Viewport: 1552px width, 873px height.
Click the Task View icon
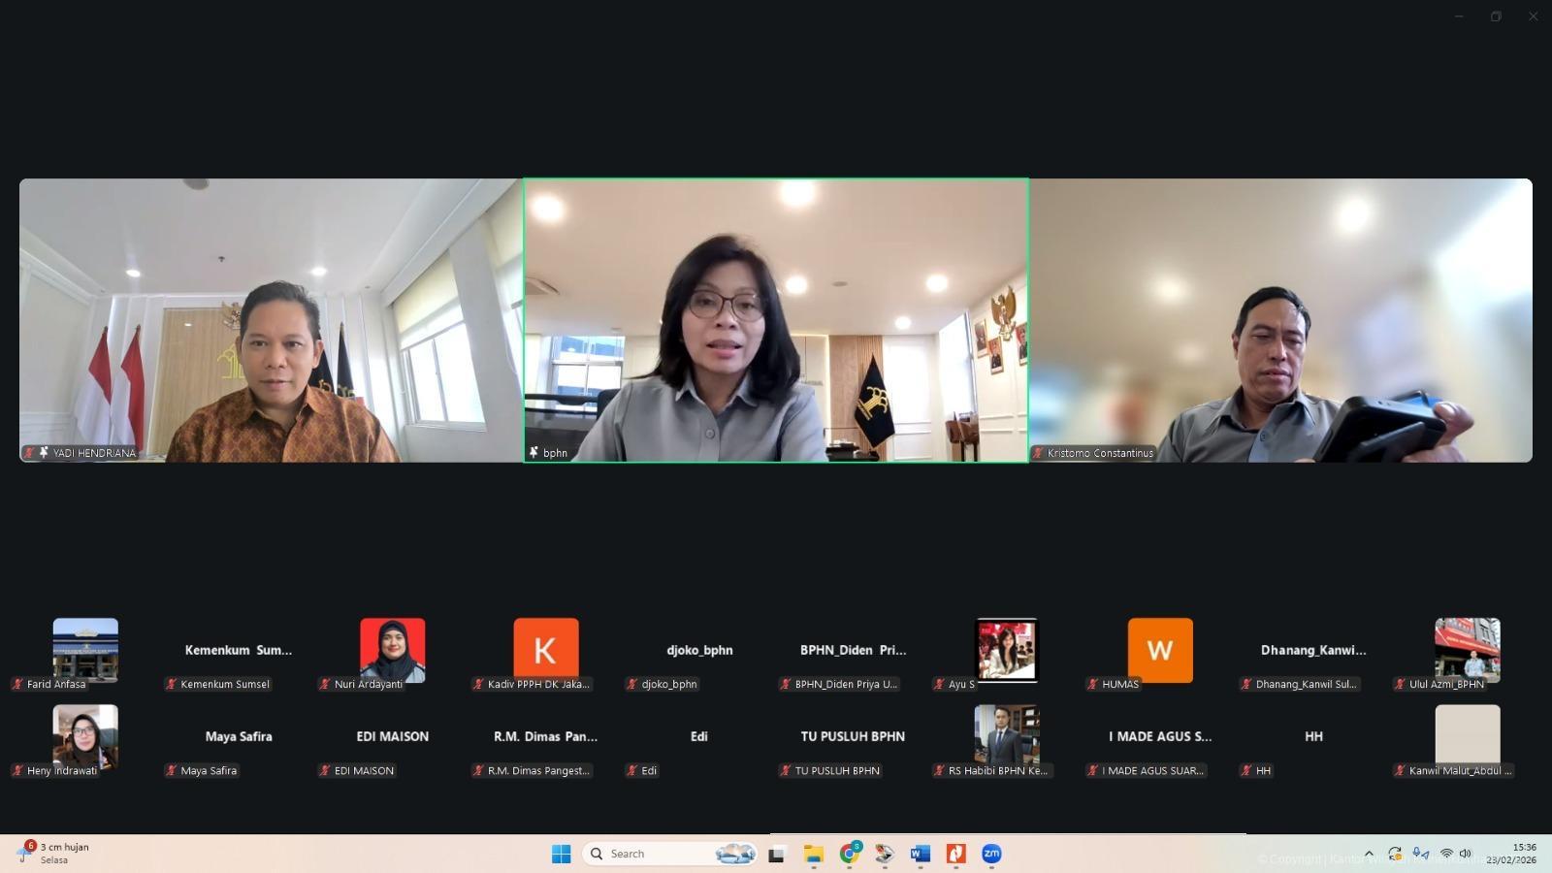pos(776,854)
